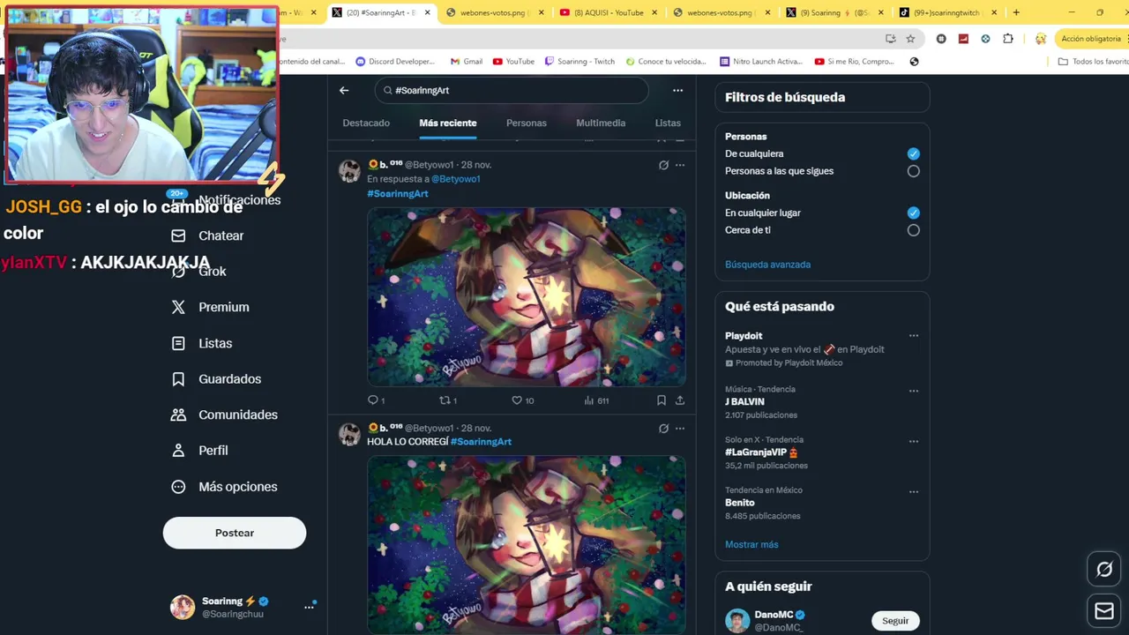Open Grok icon at bottom right
Screen dimensions: 1129x635
pos(1104,570)
